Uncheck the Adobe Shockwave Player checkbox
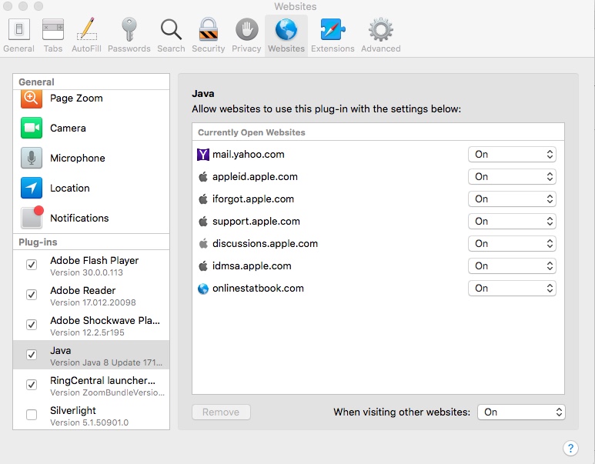The height and width of the screenshot is (464, 595). (x=32, y=325)
